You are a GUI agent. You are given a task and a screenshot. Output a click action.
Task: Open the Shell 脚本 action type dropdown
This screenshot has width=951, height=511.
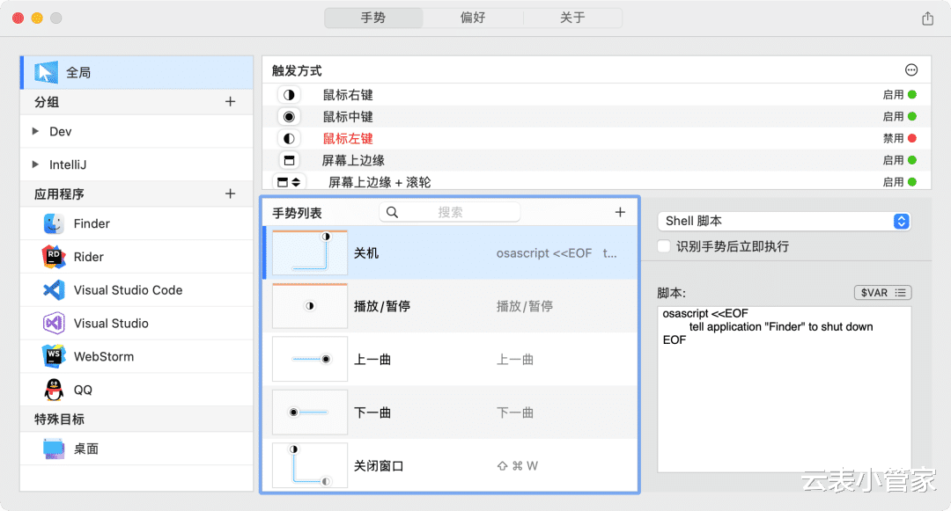(784, 221)
